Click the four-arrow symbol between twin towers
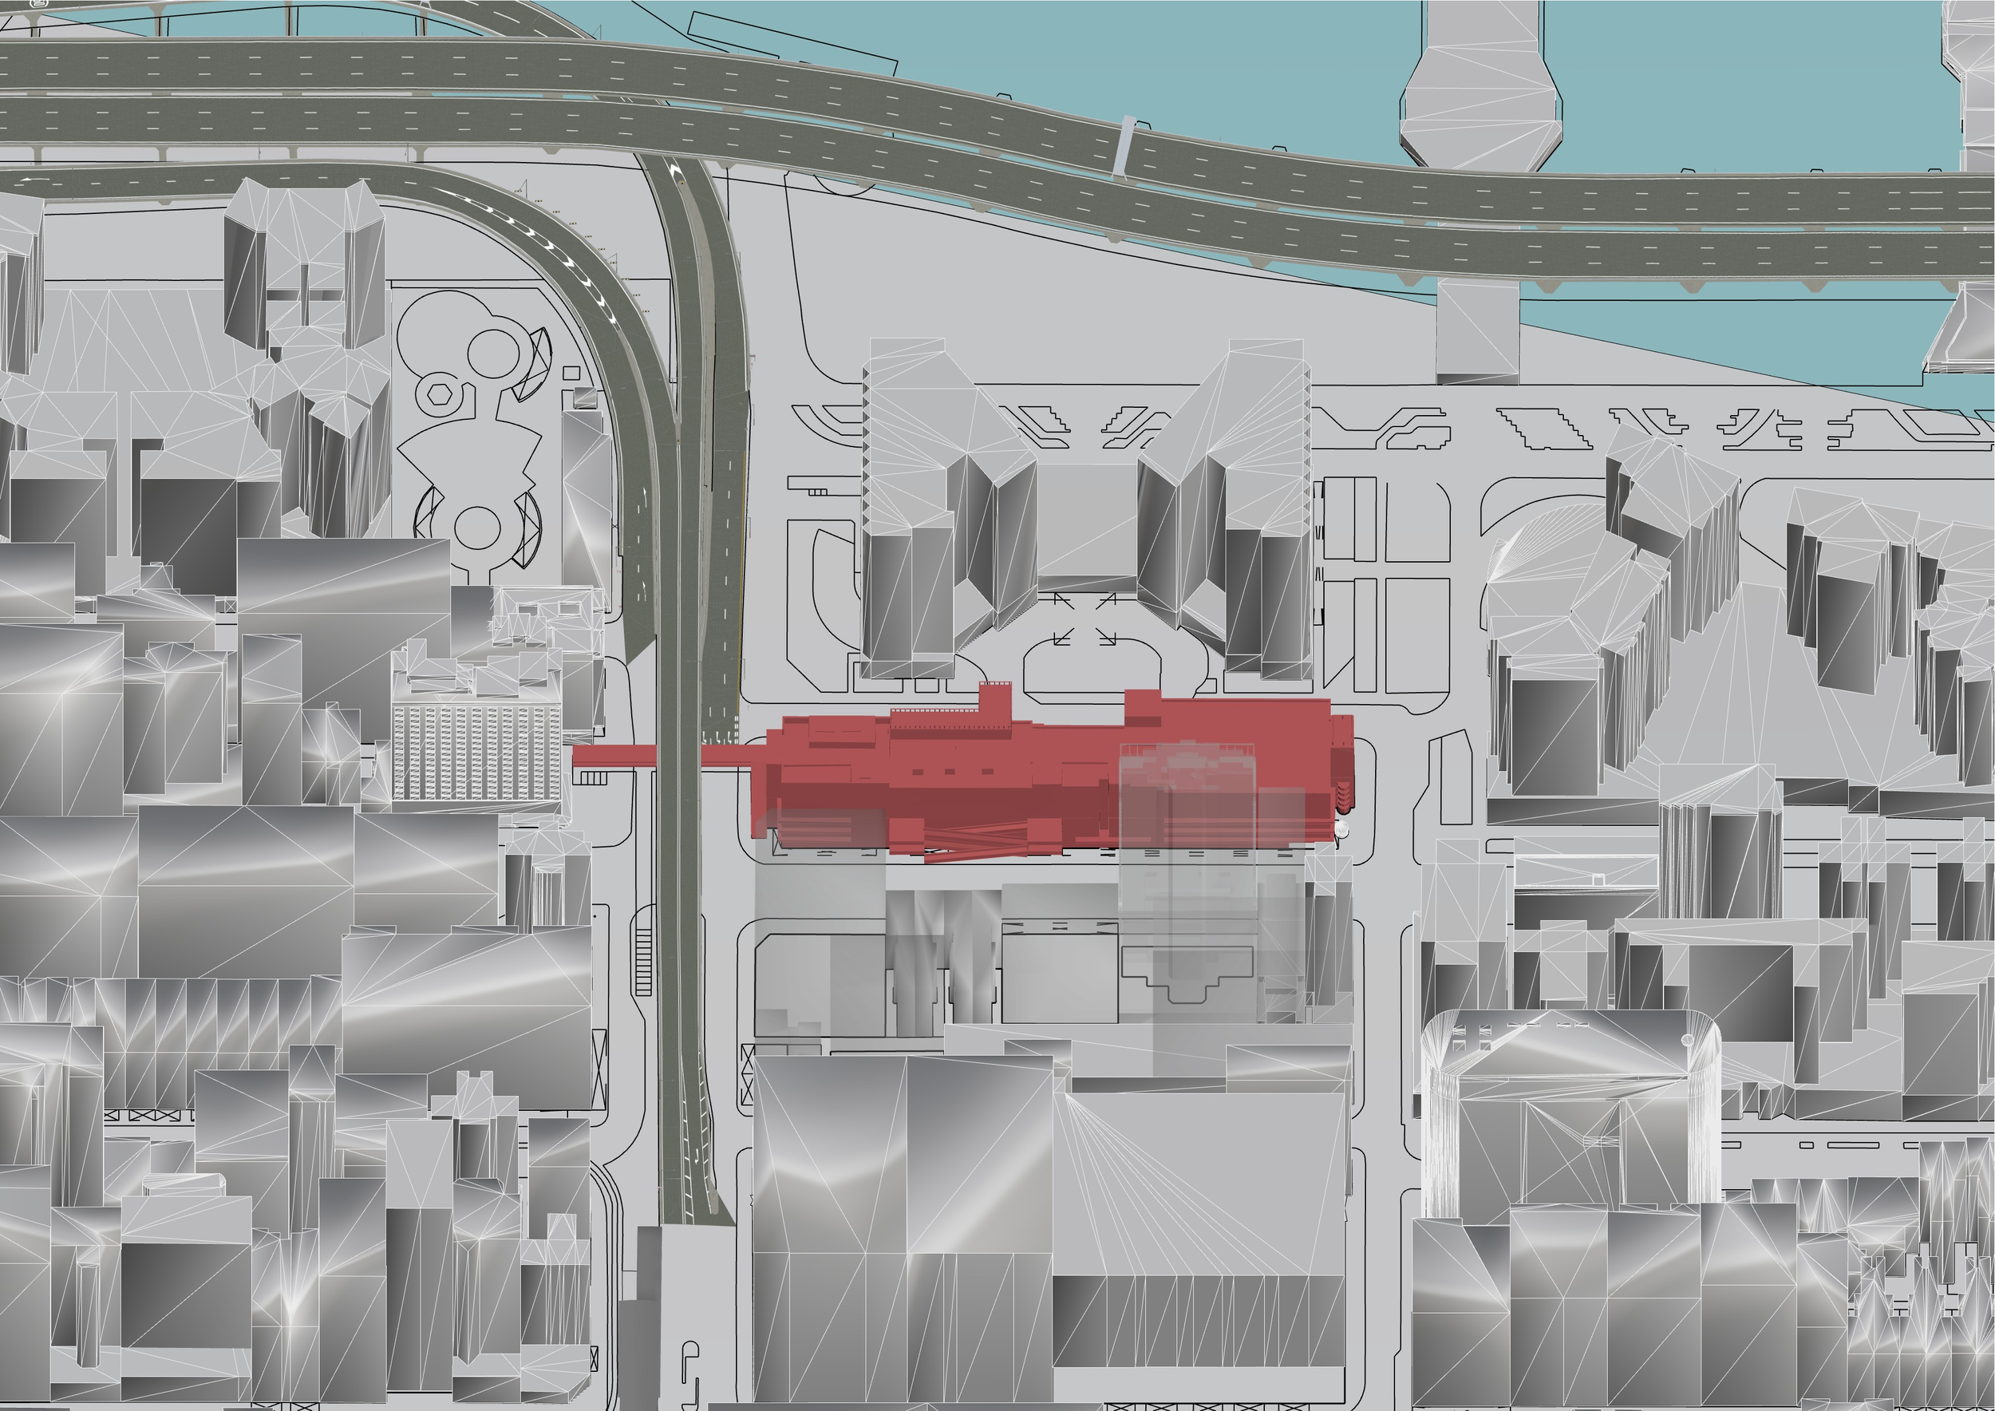Viewport: 1995px width, 1411px height. [1084, 620]
